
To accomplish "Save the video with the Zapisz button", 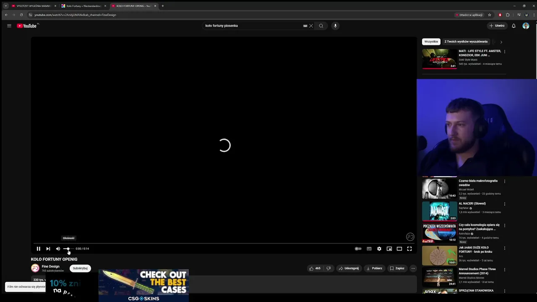I will [x=397, y=268].
